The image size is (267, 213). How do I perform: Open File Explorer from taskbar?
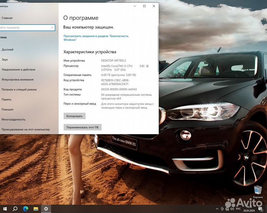click(x=36, y=209)
